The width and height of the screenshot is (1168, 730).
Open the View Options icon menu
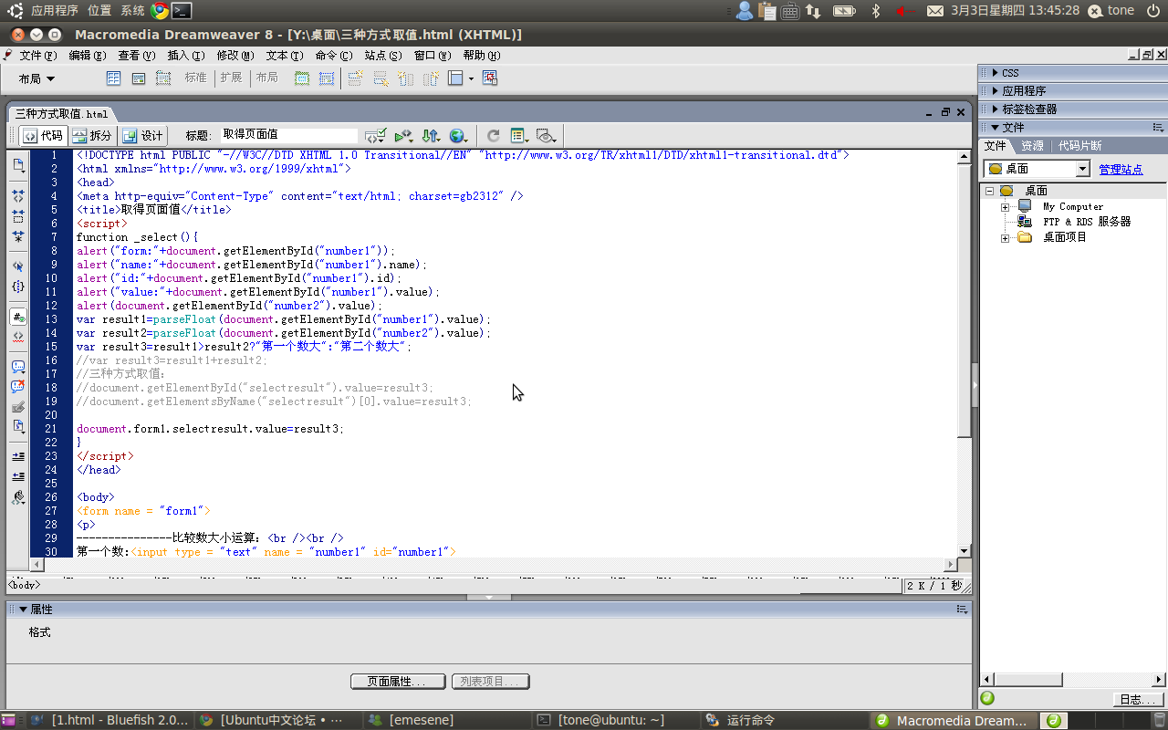click(519, 136)
